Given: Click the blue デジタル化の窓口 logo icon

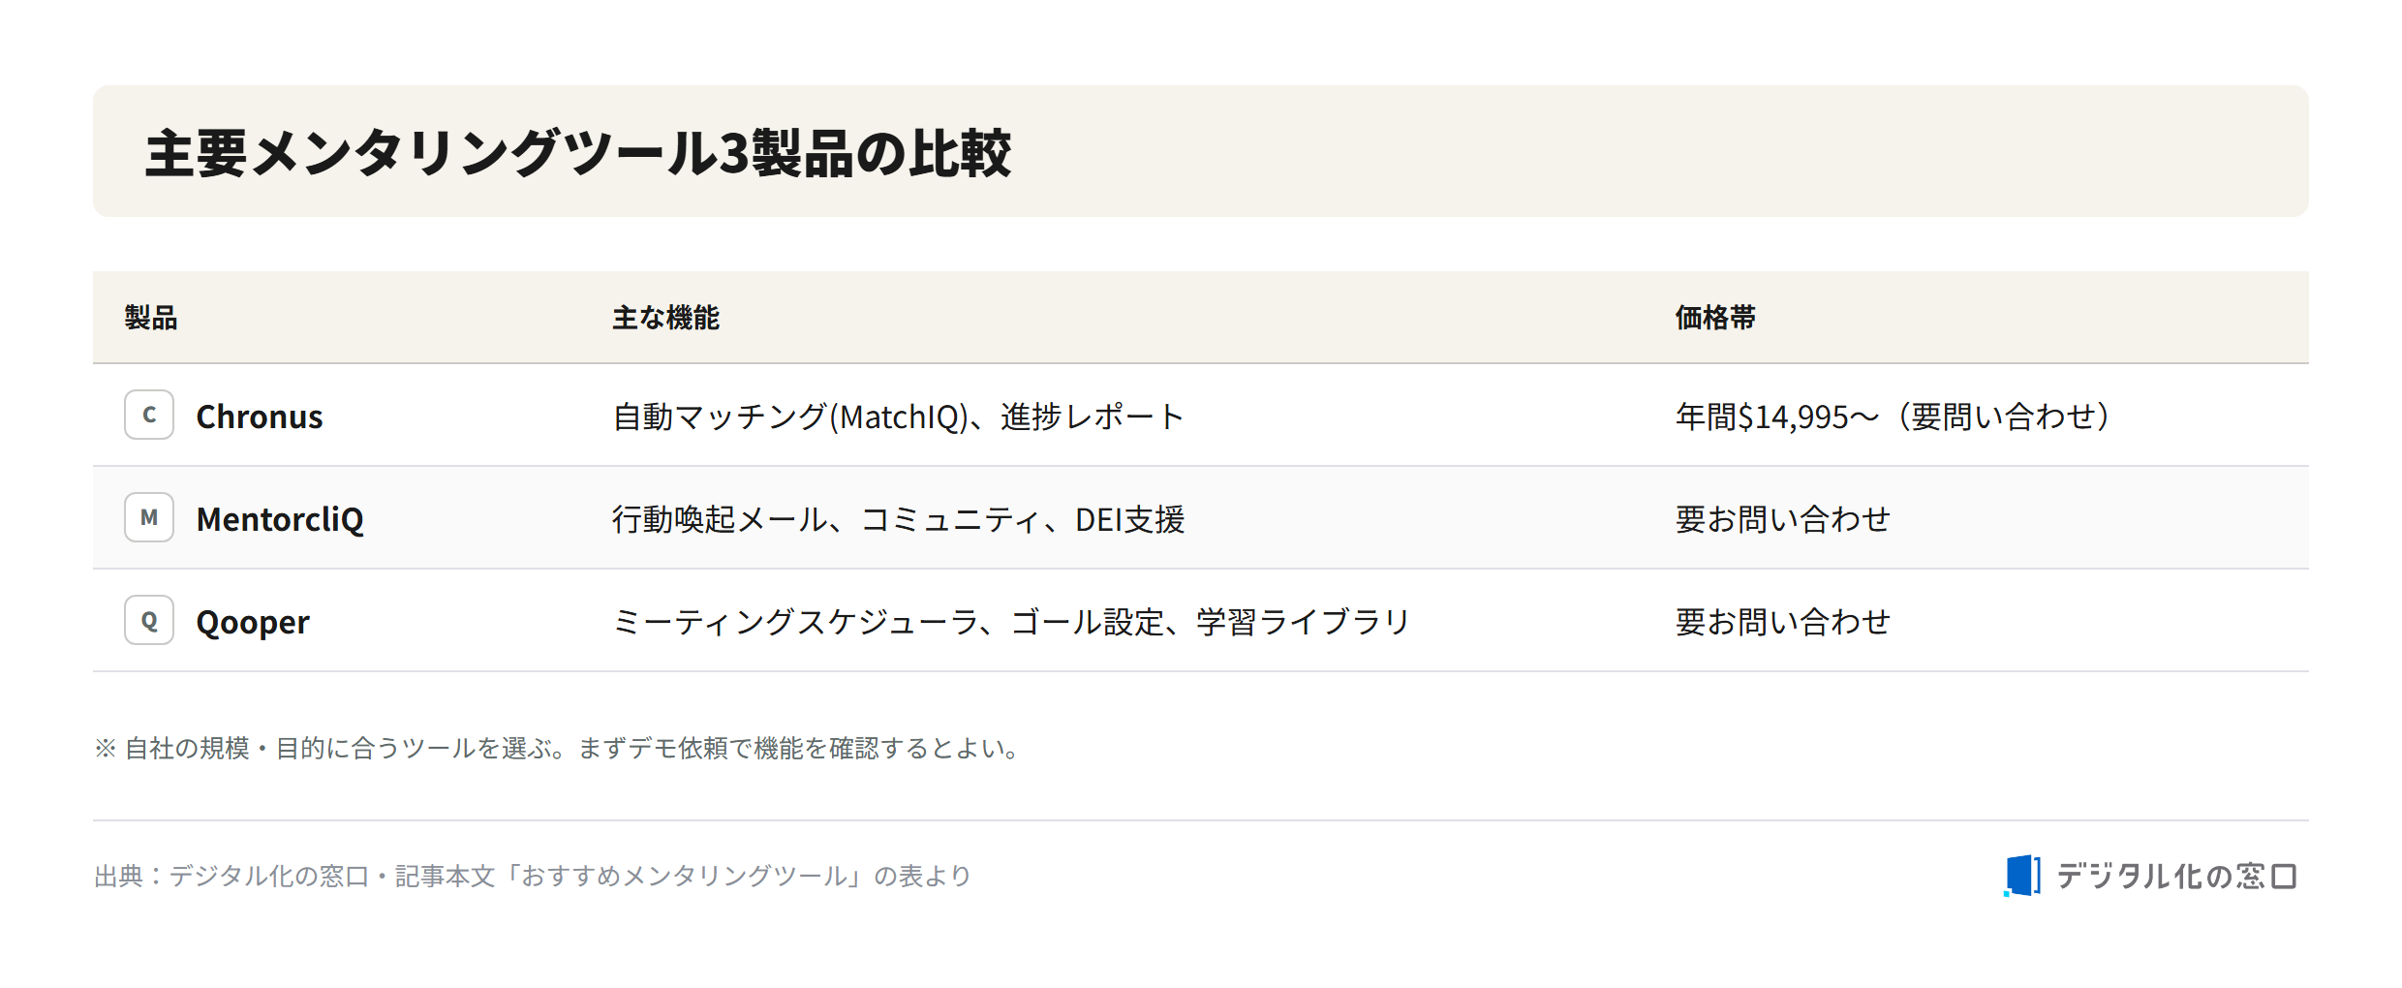Looking at the screenshot, I should click(x=2022, y=876).
